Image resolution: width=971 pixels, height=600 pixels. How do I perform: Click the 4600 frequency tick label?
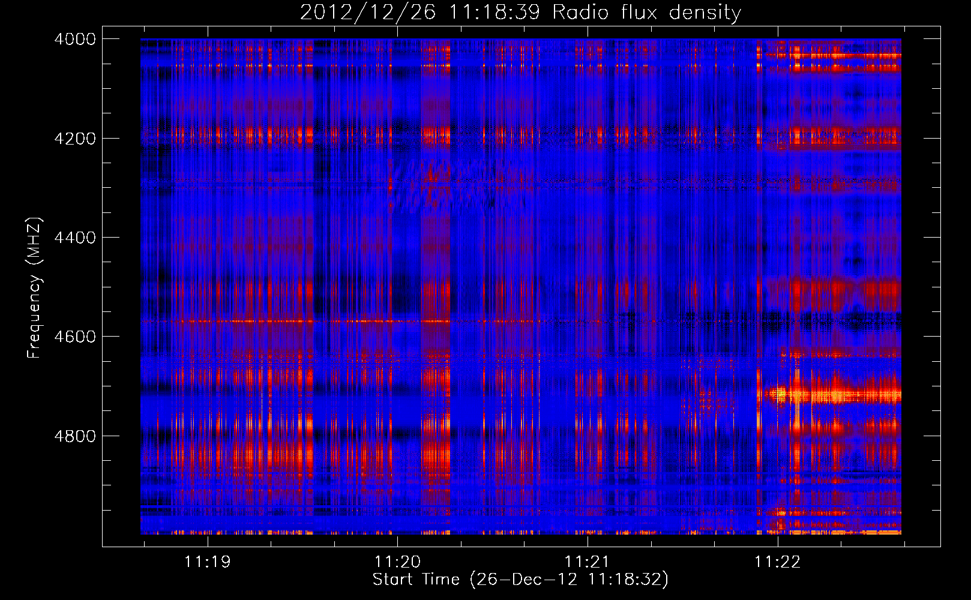click(x=75, y=337)
